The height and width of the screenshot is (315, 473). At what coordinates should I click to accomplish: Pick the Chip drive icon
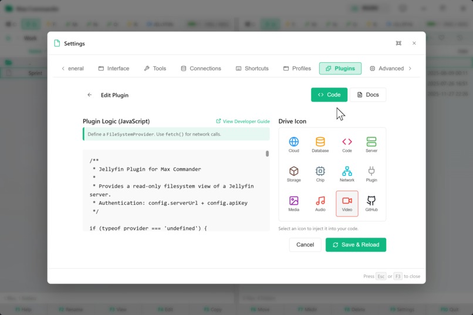[320, 174]
